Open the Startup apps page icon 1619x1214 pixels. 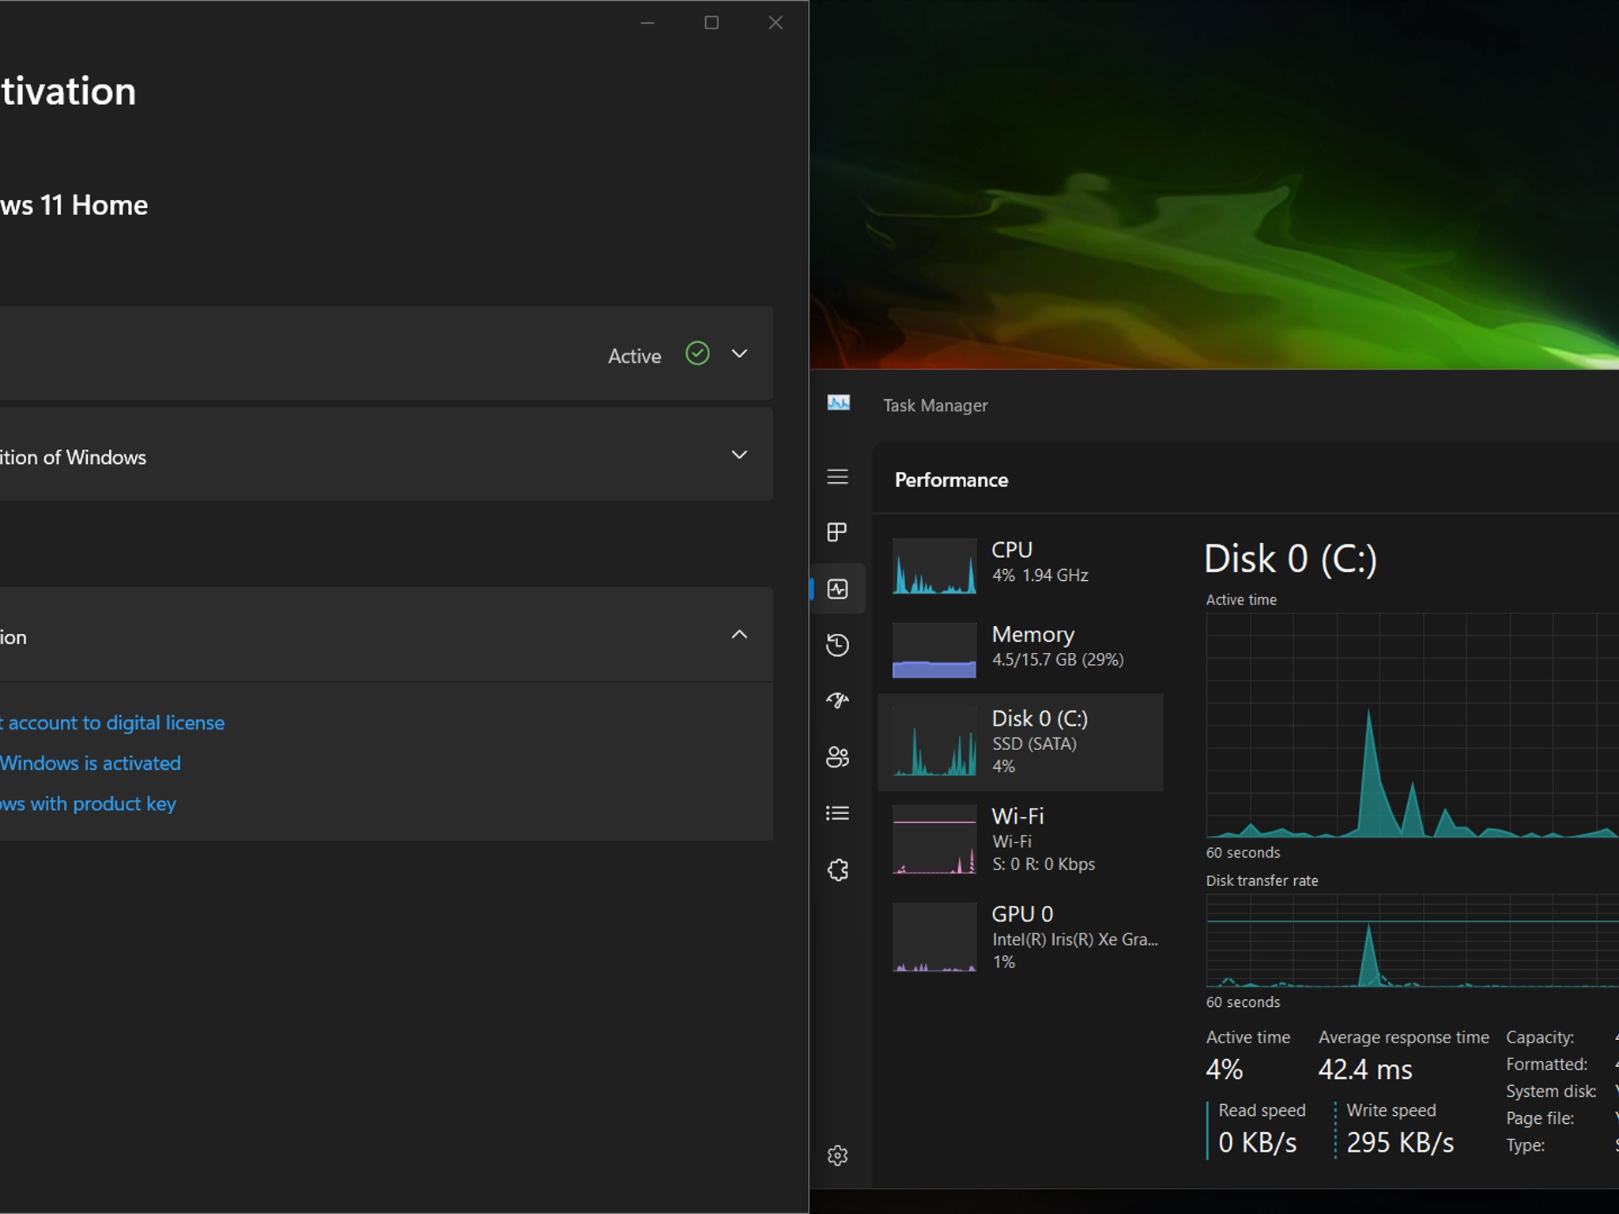coord(837,701)
